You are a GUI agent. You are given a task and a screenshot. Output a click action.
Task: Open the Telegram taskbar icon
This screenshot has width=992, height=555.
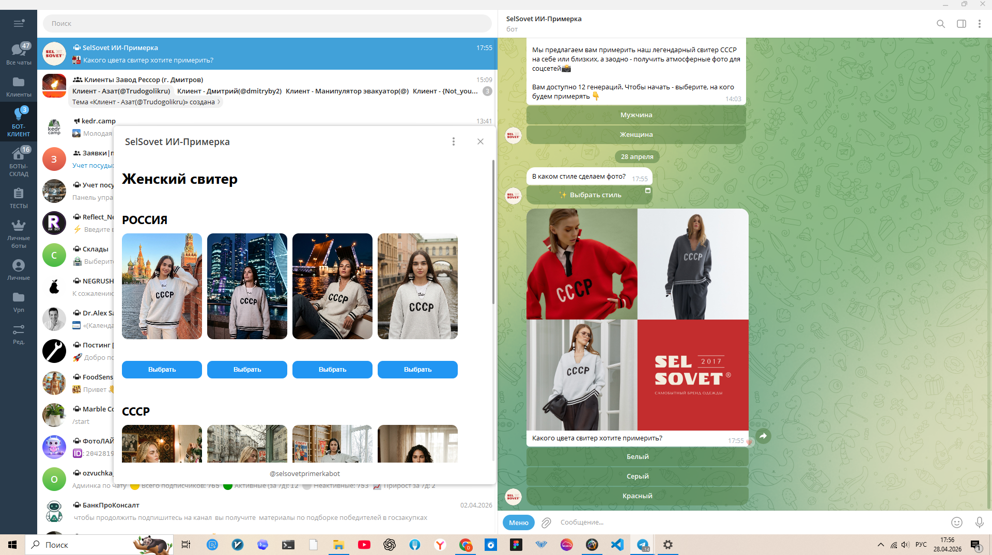point(643,545)
